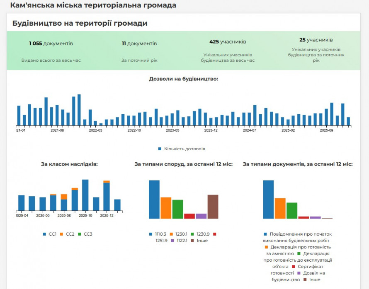The width and height of the screenshot is (369, 289).
Task: Toggle the CC2 legend item
Action: [68, 234]
